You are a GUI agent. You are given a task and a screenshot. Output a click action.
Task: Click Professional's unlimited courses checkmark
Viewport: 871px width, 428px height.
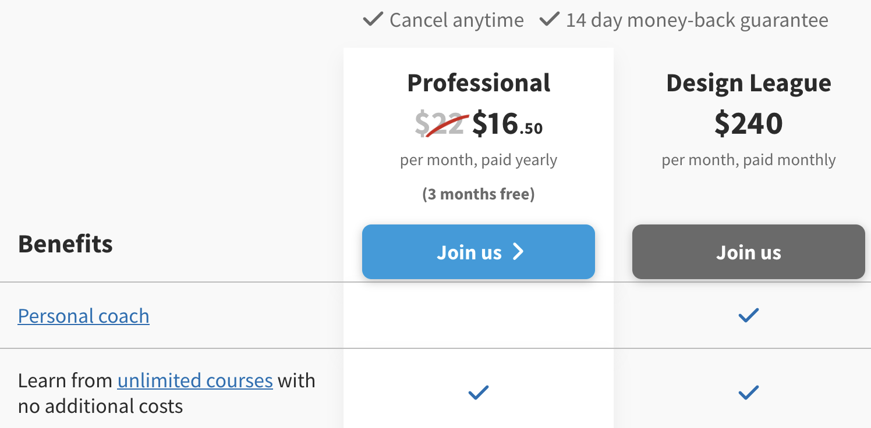(479, 393)
